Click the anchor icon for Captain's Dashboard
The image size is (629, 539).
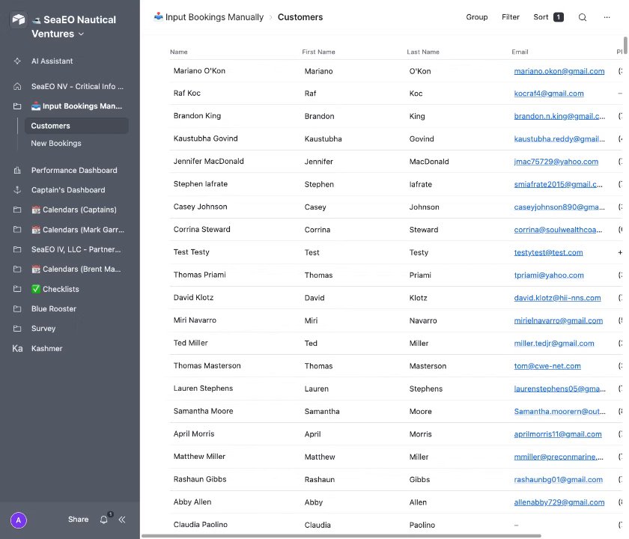[x=17, y=190]
